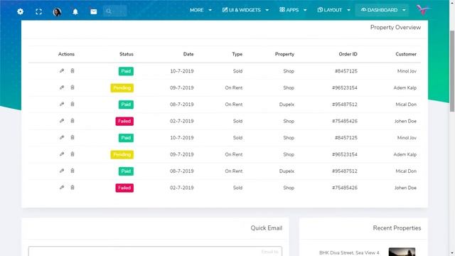Screen dimensions: 455x256
Task: Open the settings gear icon
Action: tap(20, 11)
